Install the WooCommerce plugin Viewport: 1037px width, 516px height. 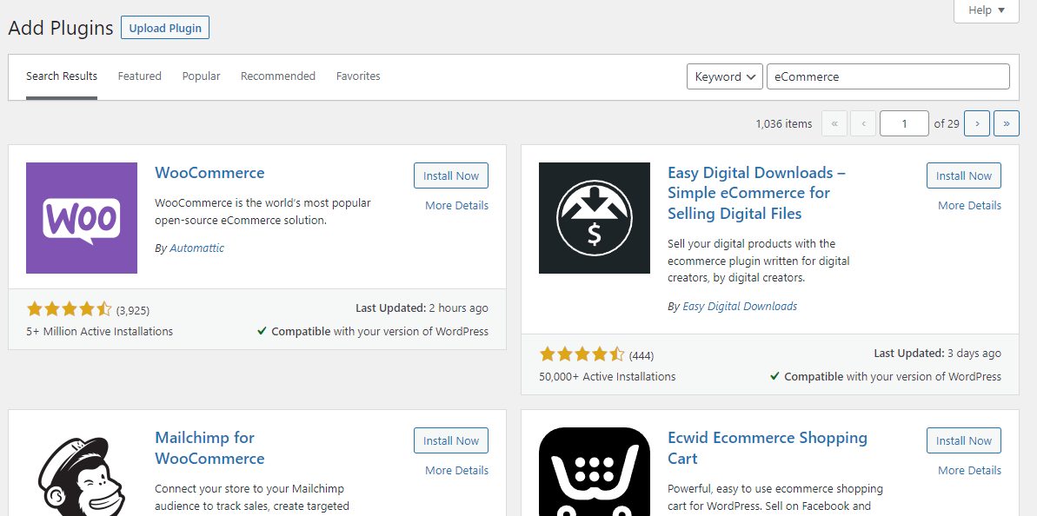click(x=451, y=175)
